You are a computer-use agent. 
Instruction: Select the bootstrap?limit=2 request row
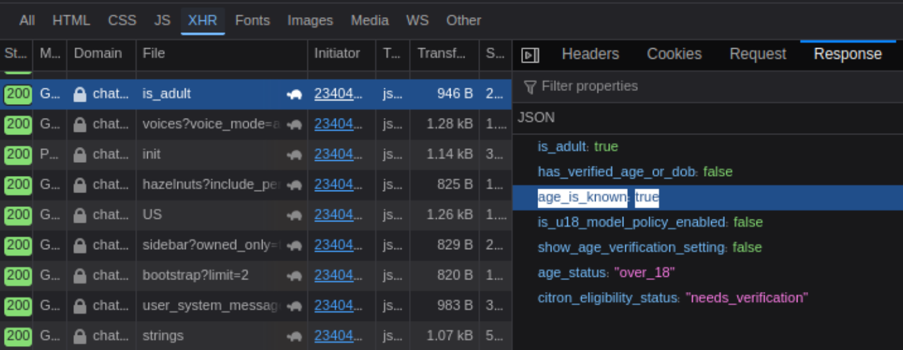point(256,276)
